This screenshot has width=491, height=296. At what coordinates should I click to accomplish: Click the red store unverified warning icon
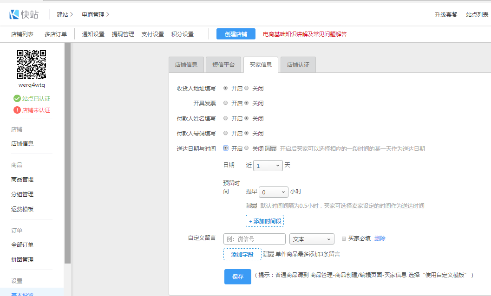17,110
